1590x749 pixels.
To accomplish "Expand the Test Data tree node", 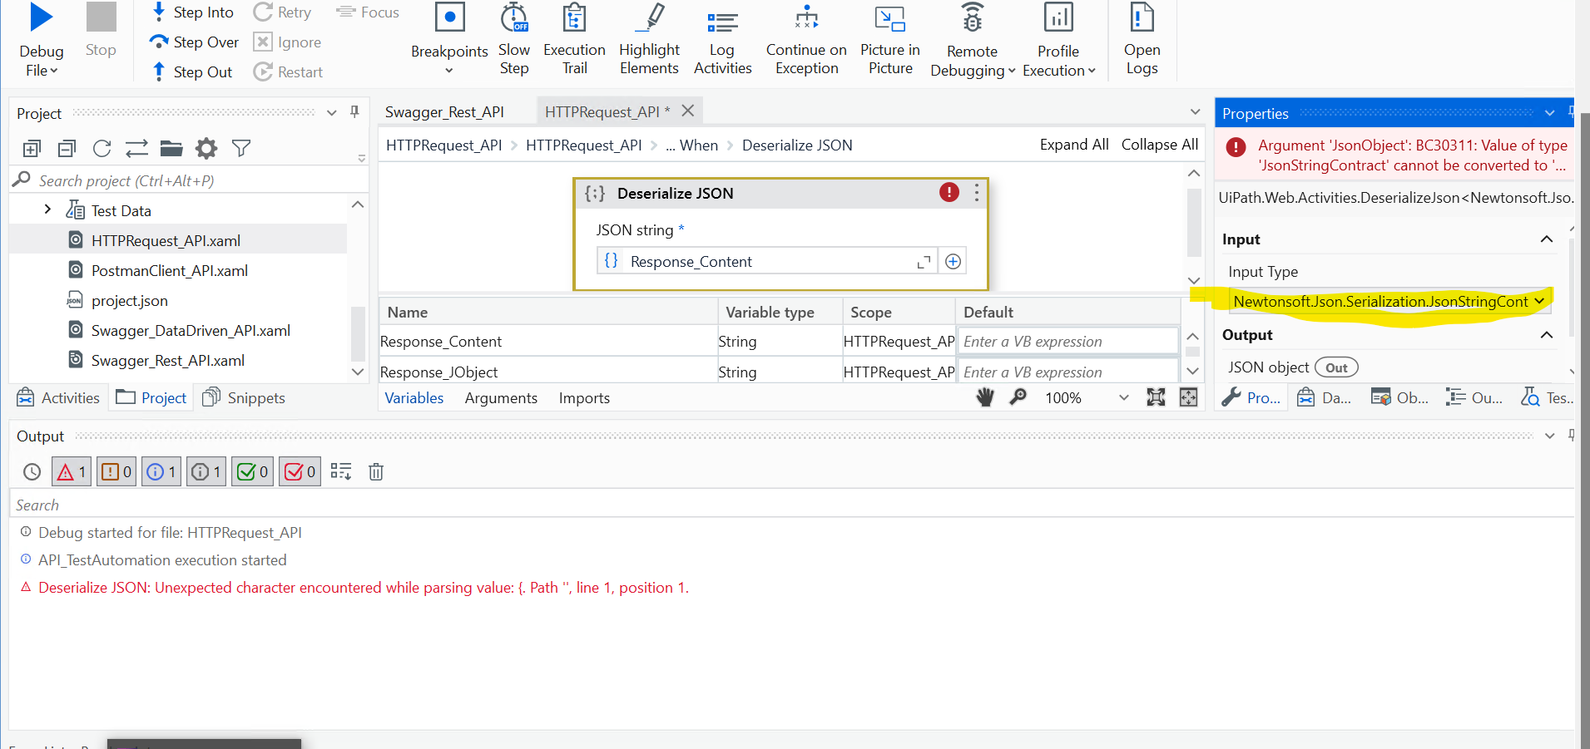I will point(47,209).
